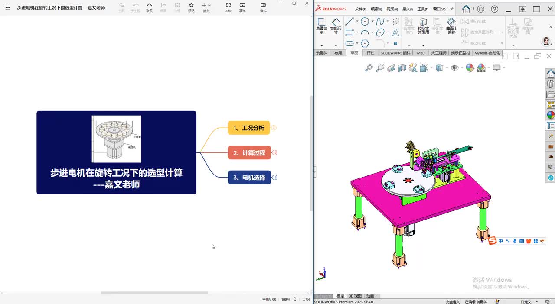This screenshot has height=304, width=555.
Task: Open the SolidWorks user login icon
Action: [x=480, y=9]
